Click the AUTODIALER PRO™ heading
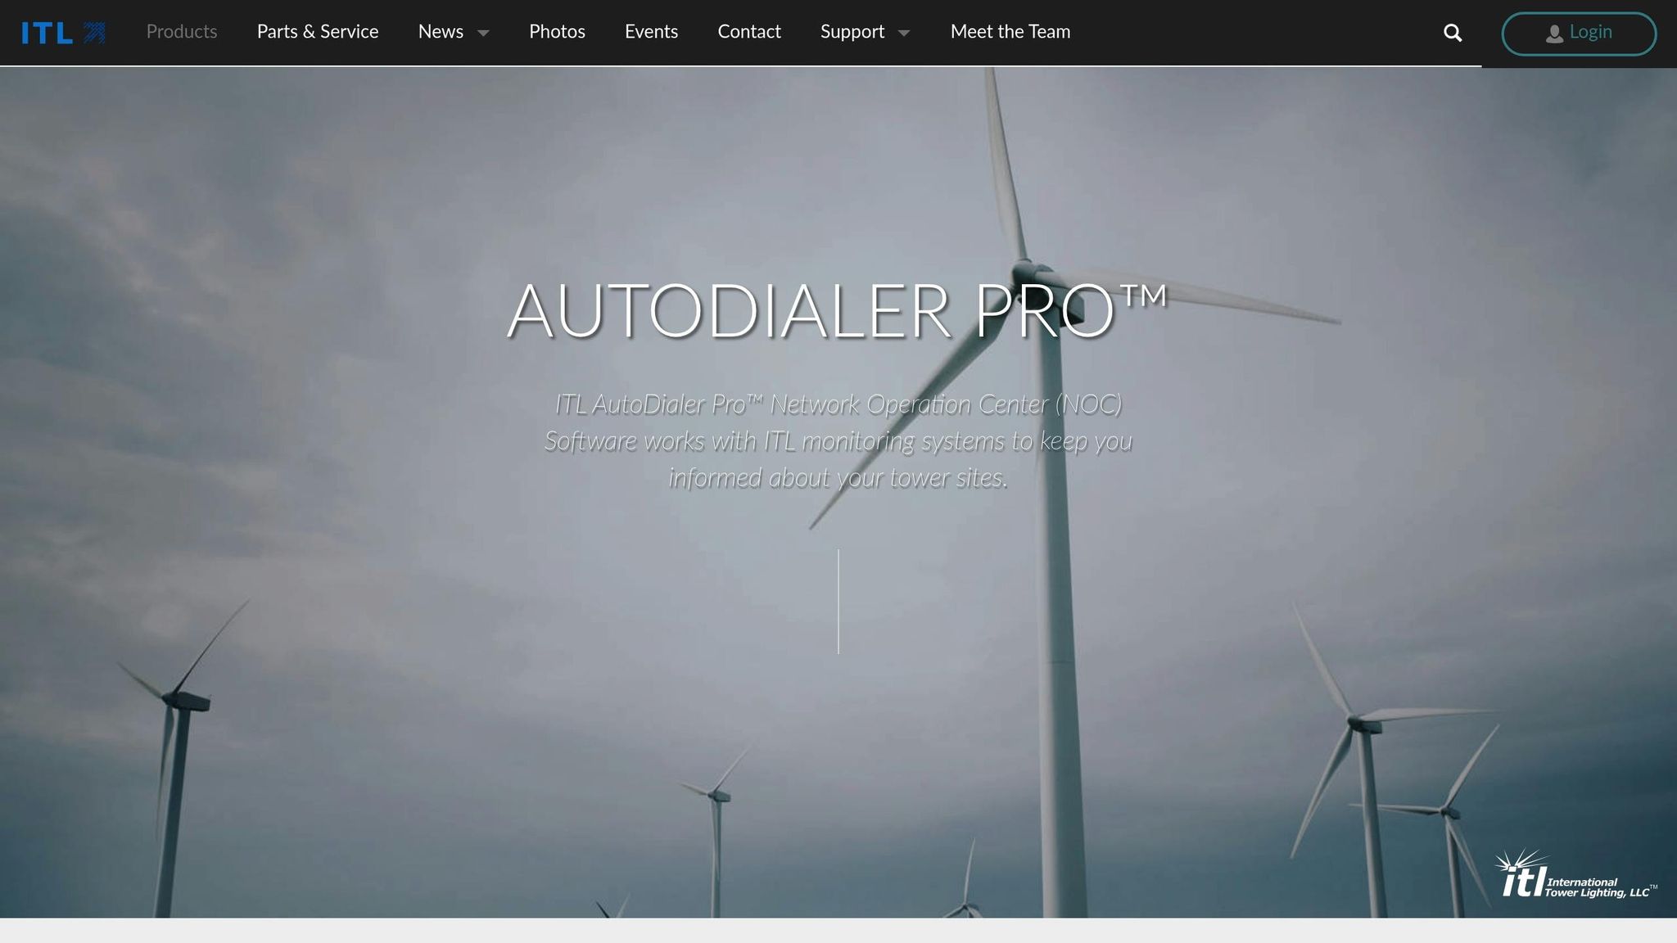Viewport: 1677px width, 943px height. tap(837, 311)
